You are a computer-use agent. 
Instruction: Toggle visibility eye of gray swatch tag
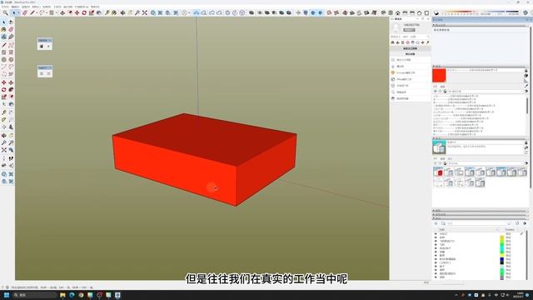[436, 277]
